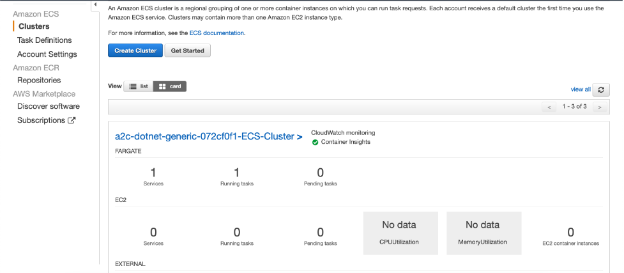Go to the next page of clusters

click(x=599, y=107)
